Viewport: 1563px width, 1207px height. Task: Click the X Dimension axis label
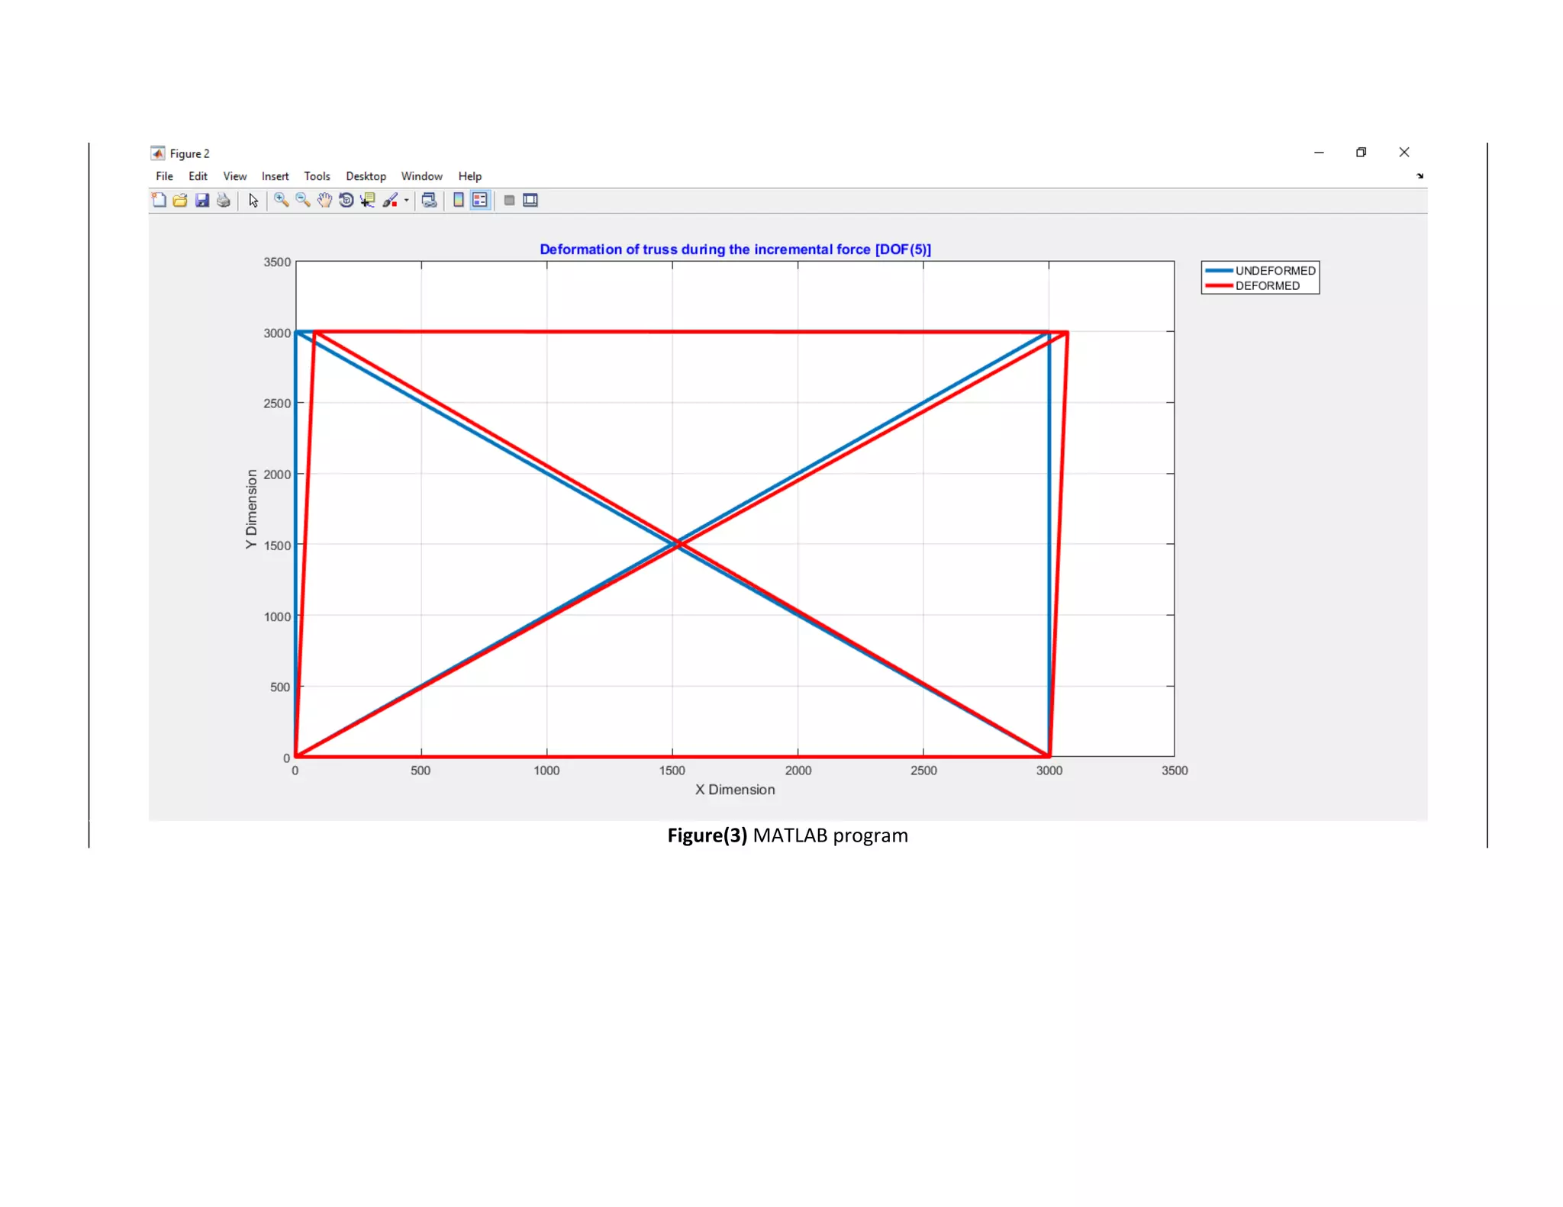click(x=735, y=790)
